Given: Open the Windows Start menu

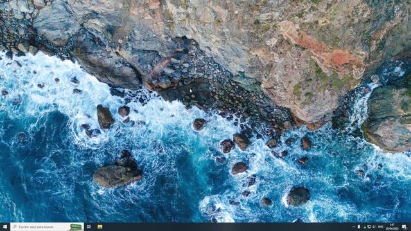Looking at the screenshot, I should (5, 227).
